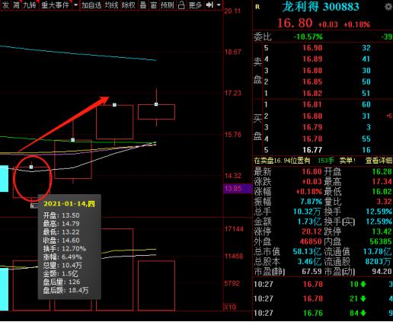Screen dimensions: 393x322
Task: Open the settings gear beside 龙利得 300883
Action: click(x=388, y=7)
